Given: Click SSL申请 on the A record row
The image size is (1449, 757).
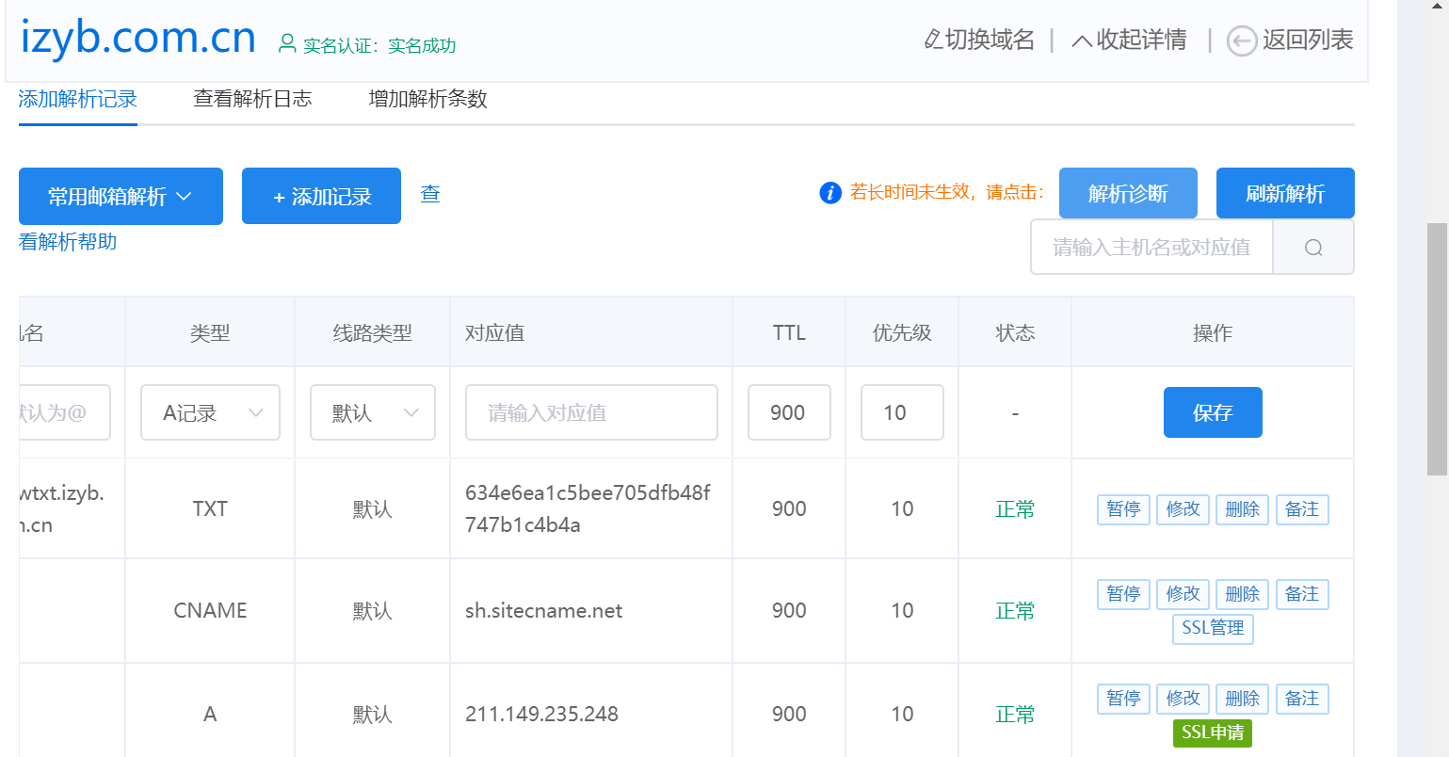Looking at the screenshot, I should tap(1213, 733).
